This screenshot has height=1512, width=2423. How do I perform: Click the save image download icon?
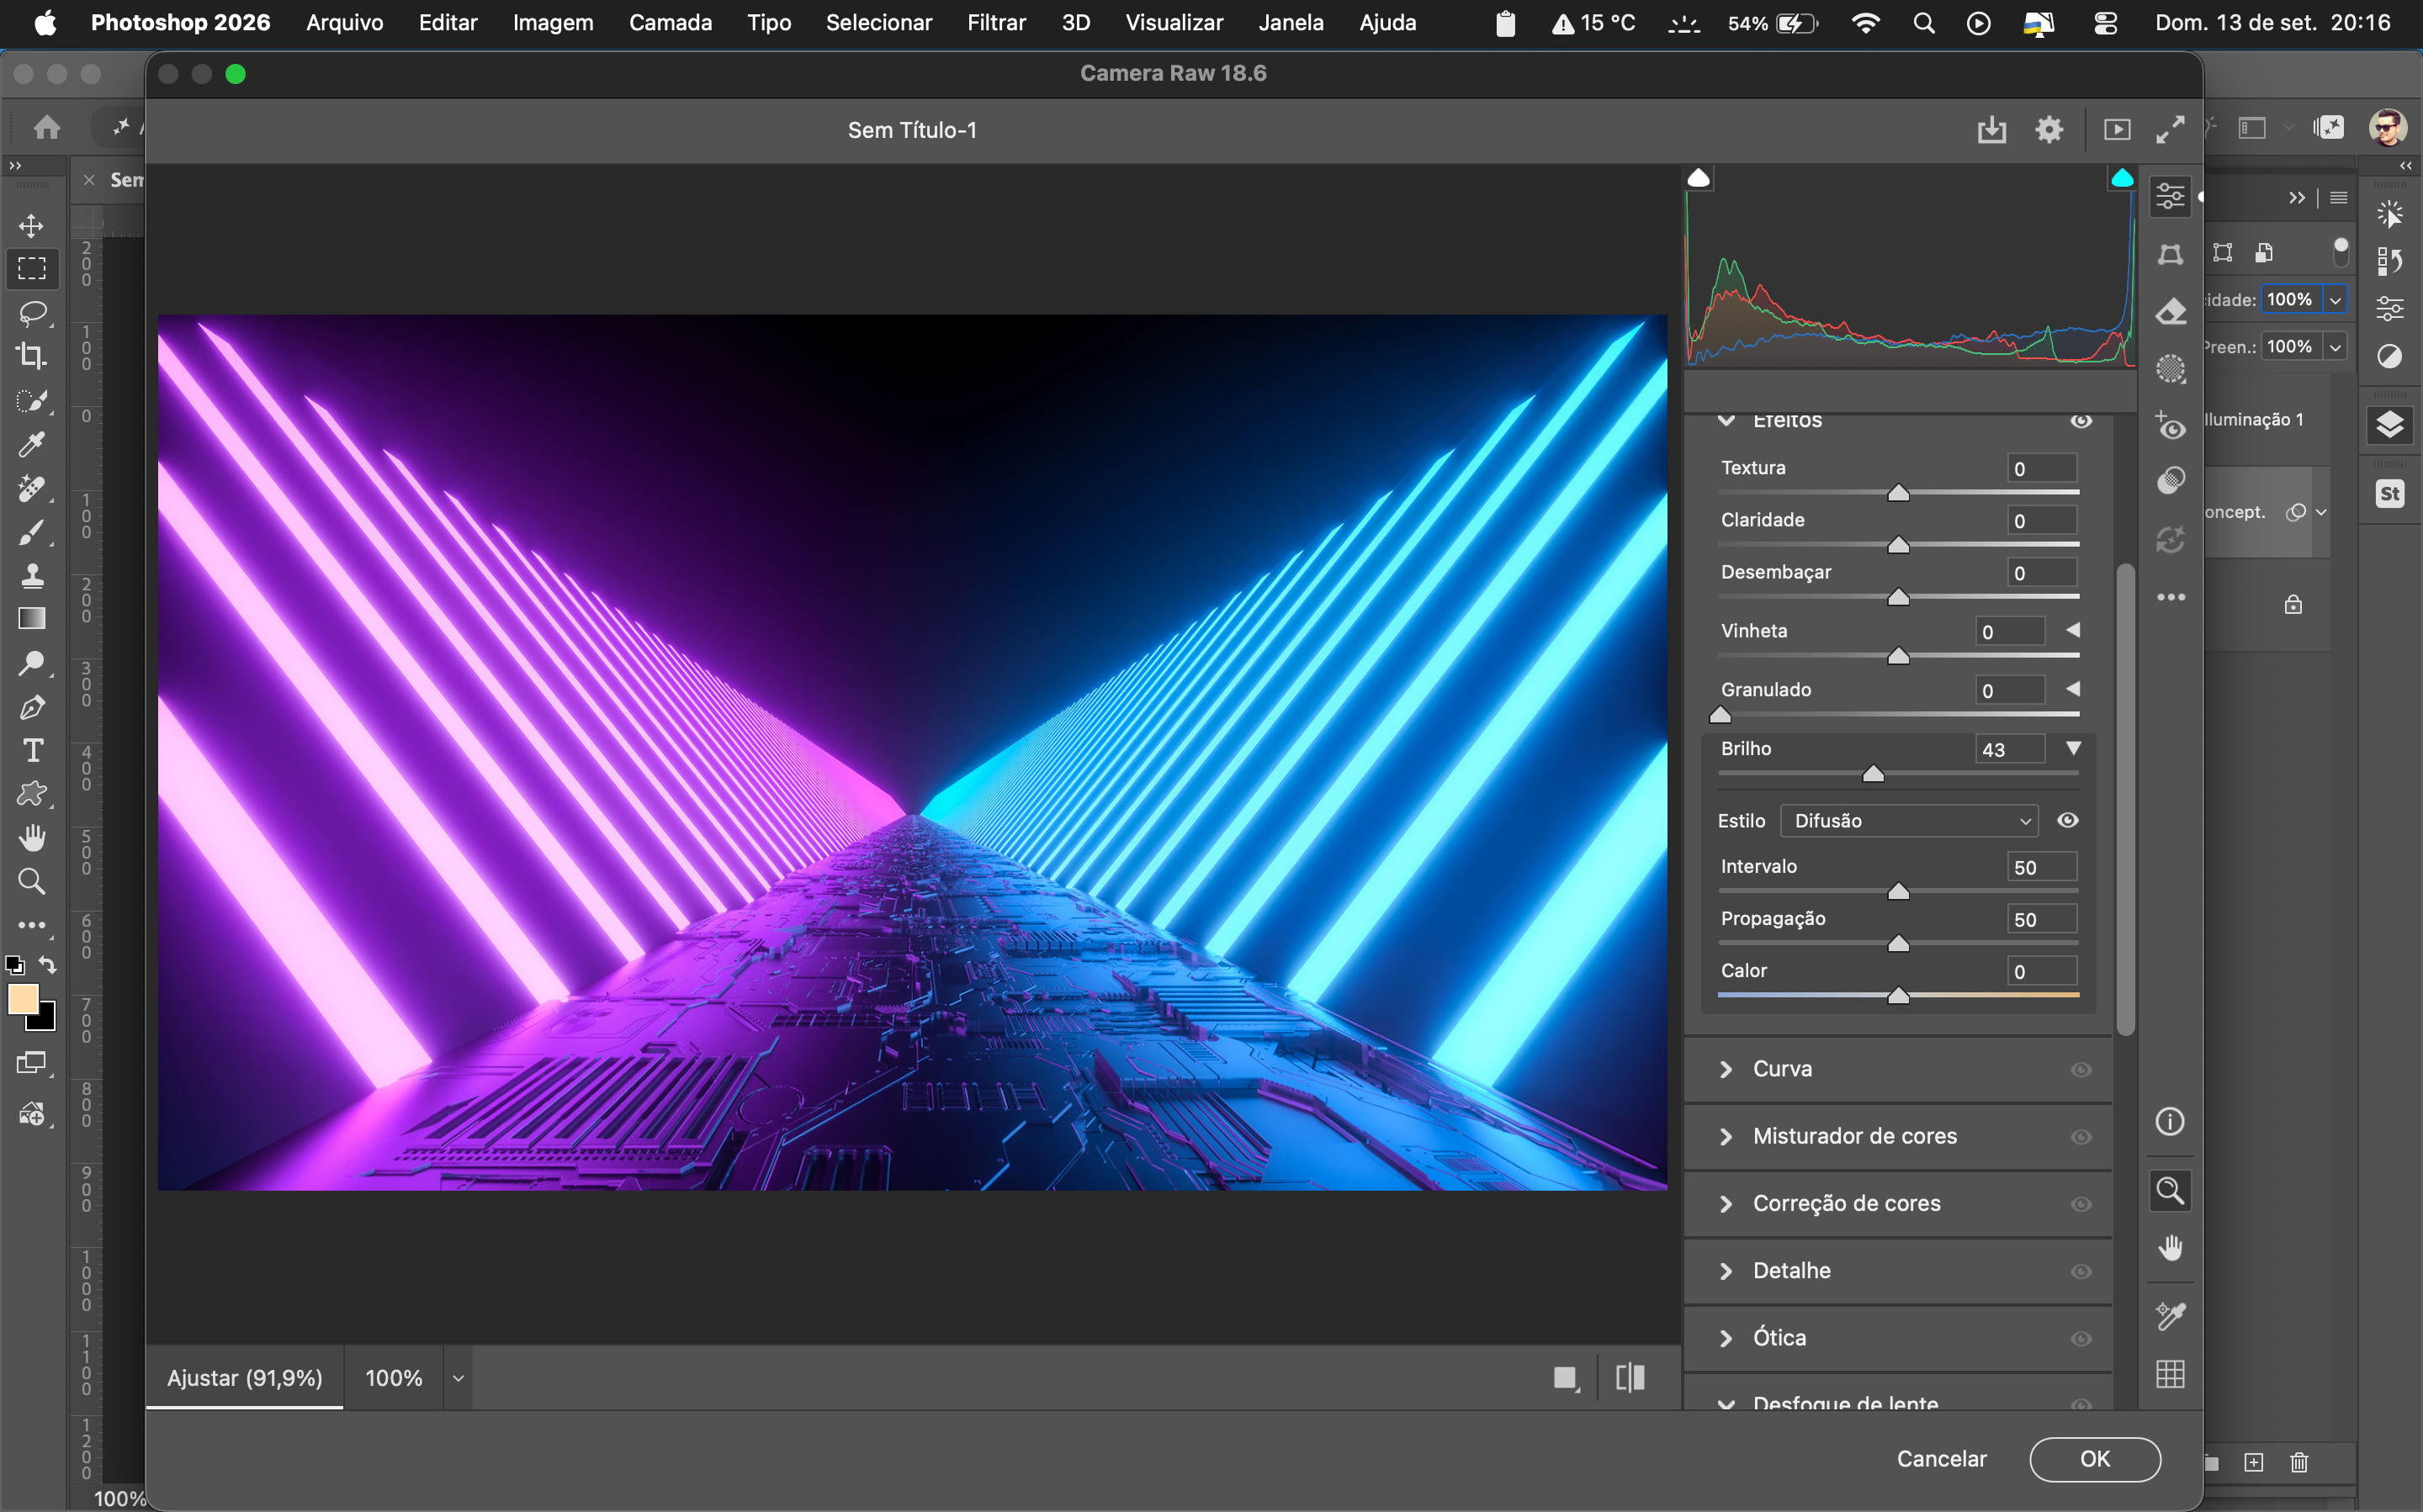(1991, 130)
